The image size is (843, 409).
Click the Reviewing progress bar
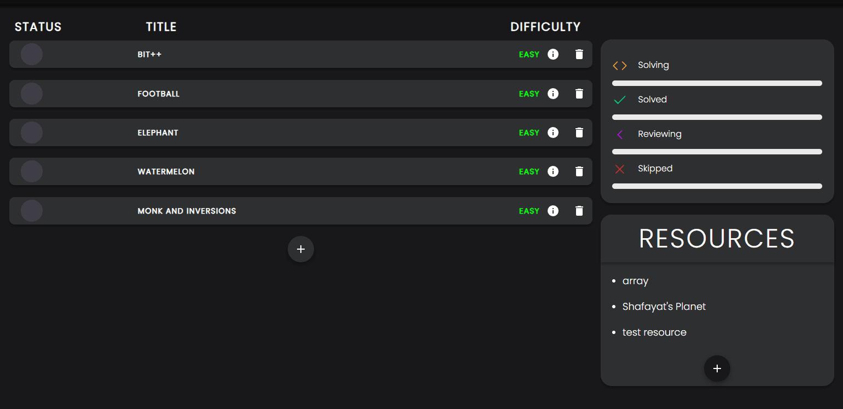717,152
